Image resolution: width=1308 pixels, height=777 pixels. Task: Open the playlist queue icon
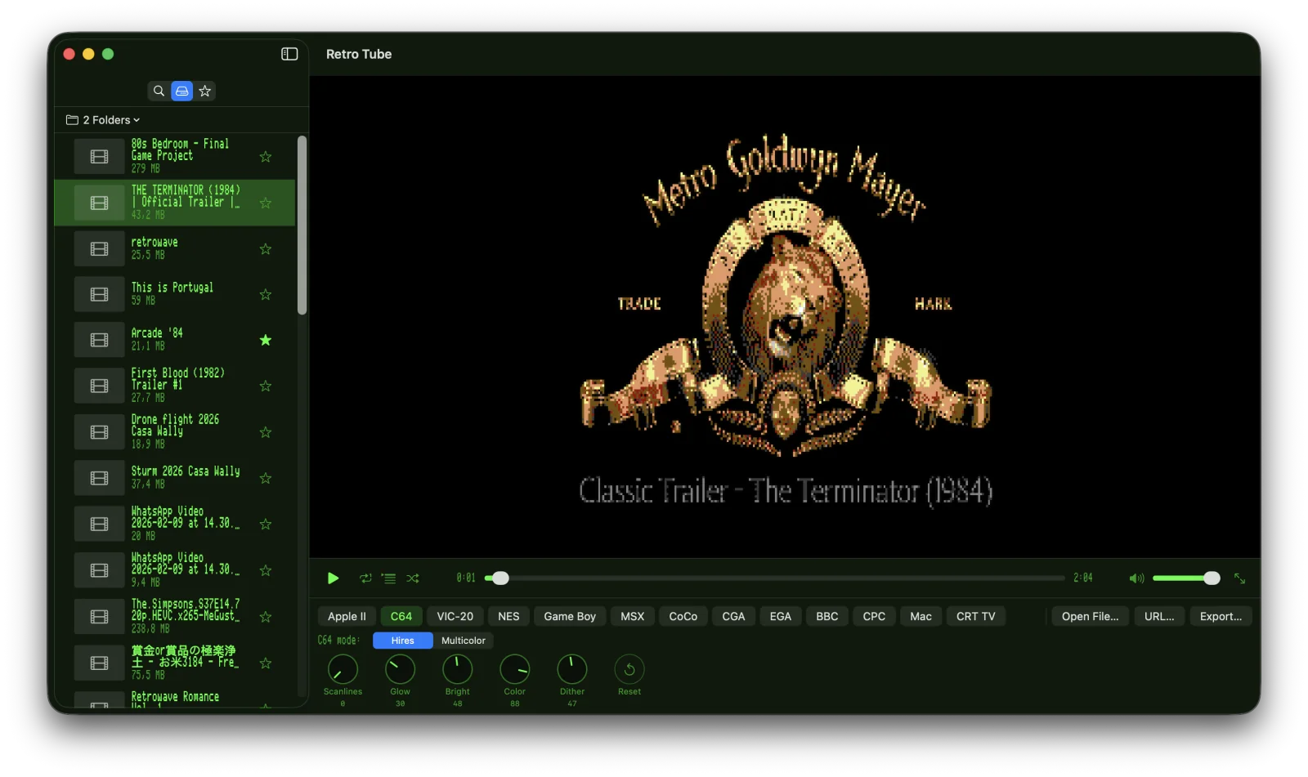[x=389, y=578]
